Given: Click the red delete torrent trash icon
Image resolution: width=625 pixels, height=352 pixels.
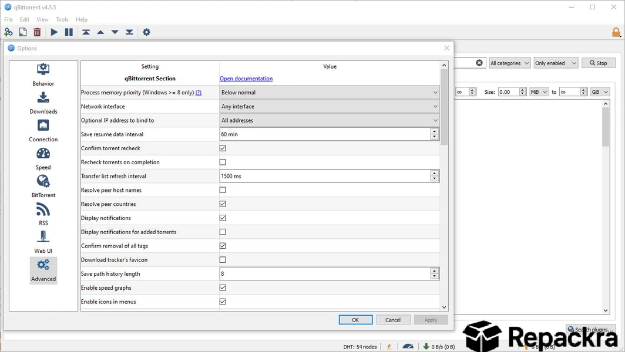Looking at the screenshot, I should (x=37, y=32).
